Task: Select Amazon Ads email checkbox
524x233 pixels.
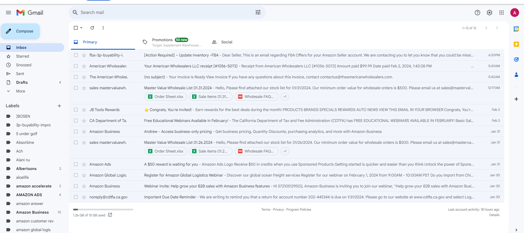Action: click(x=76, y=164)
